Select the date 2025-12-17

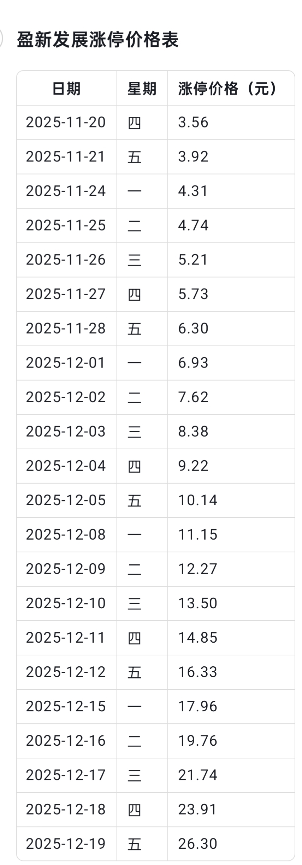click(x=66, y=775)
